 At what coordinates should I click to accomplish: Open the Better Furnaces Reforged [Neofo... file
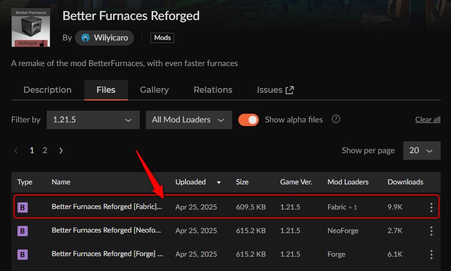(106, 231)
